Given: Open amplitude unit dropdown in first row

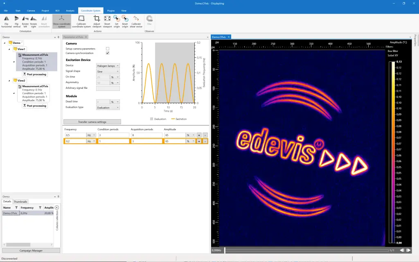Looking at the screenshot, I should pyautogui.click(x=191, y=135).
